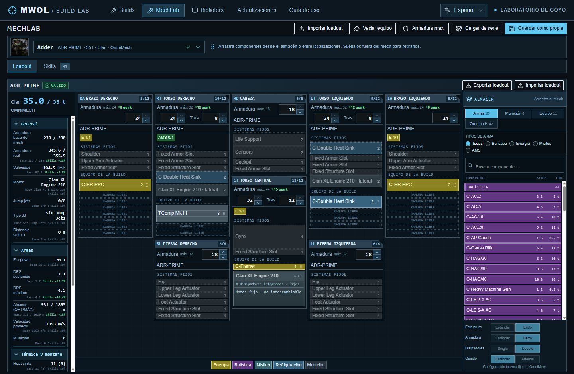The height and width of the screenshot is (374, 574).
Task: Select the AMS weapon type radio
Action: tap(468, 150)
